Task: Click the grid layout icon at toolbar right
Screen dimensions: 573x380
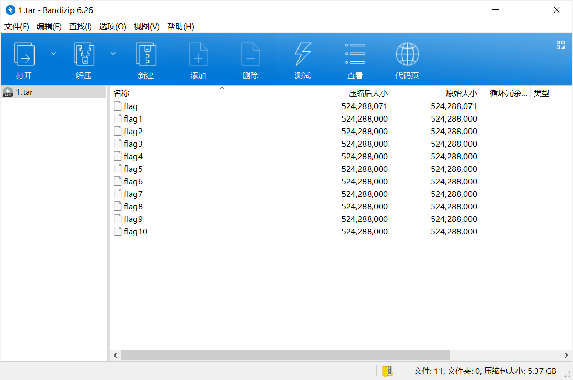Action: point(560,45)
